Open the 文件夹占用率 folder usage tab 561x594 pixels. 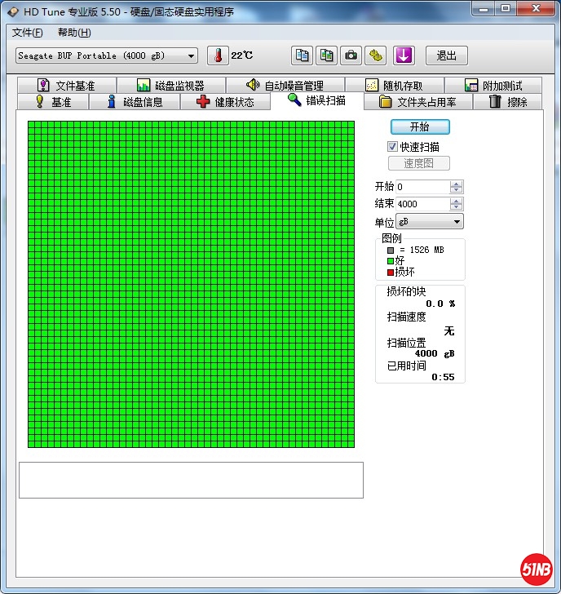click(417, 102)
